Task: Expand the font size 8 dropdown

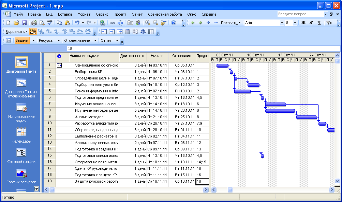Action: [295, 23]
